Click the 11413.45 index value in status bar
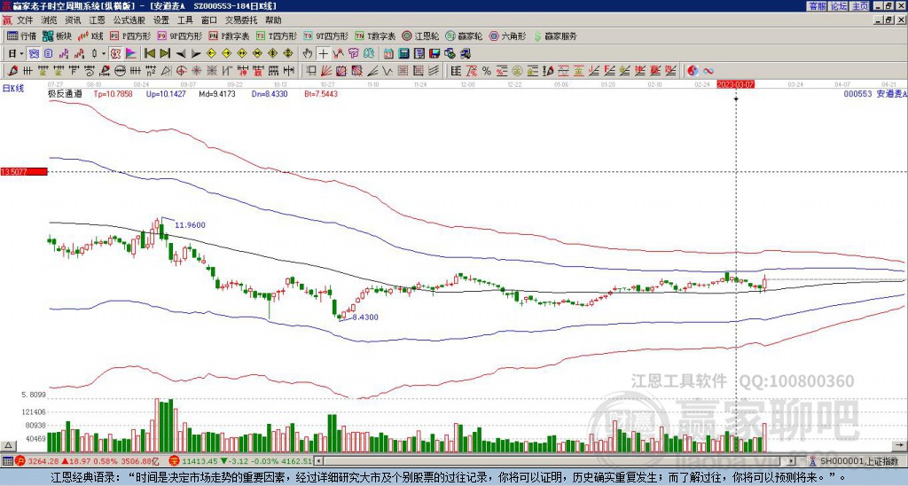Image resolution: width=908 pixels, height=486 pixels. coord(200,461)
